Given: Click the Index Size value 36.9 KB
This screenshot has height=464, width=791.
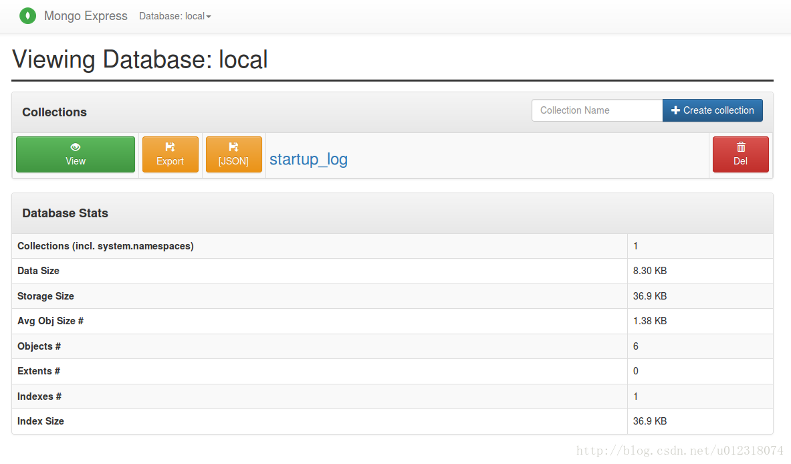Looking at the screenshot, I should [650, 421].
